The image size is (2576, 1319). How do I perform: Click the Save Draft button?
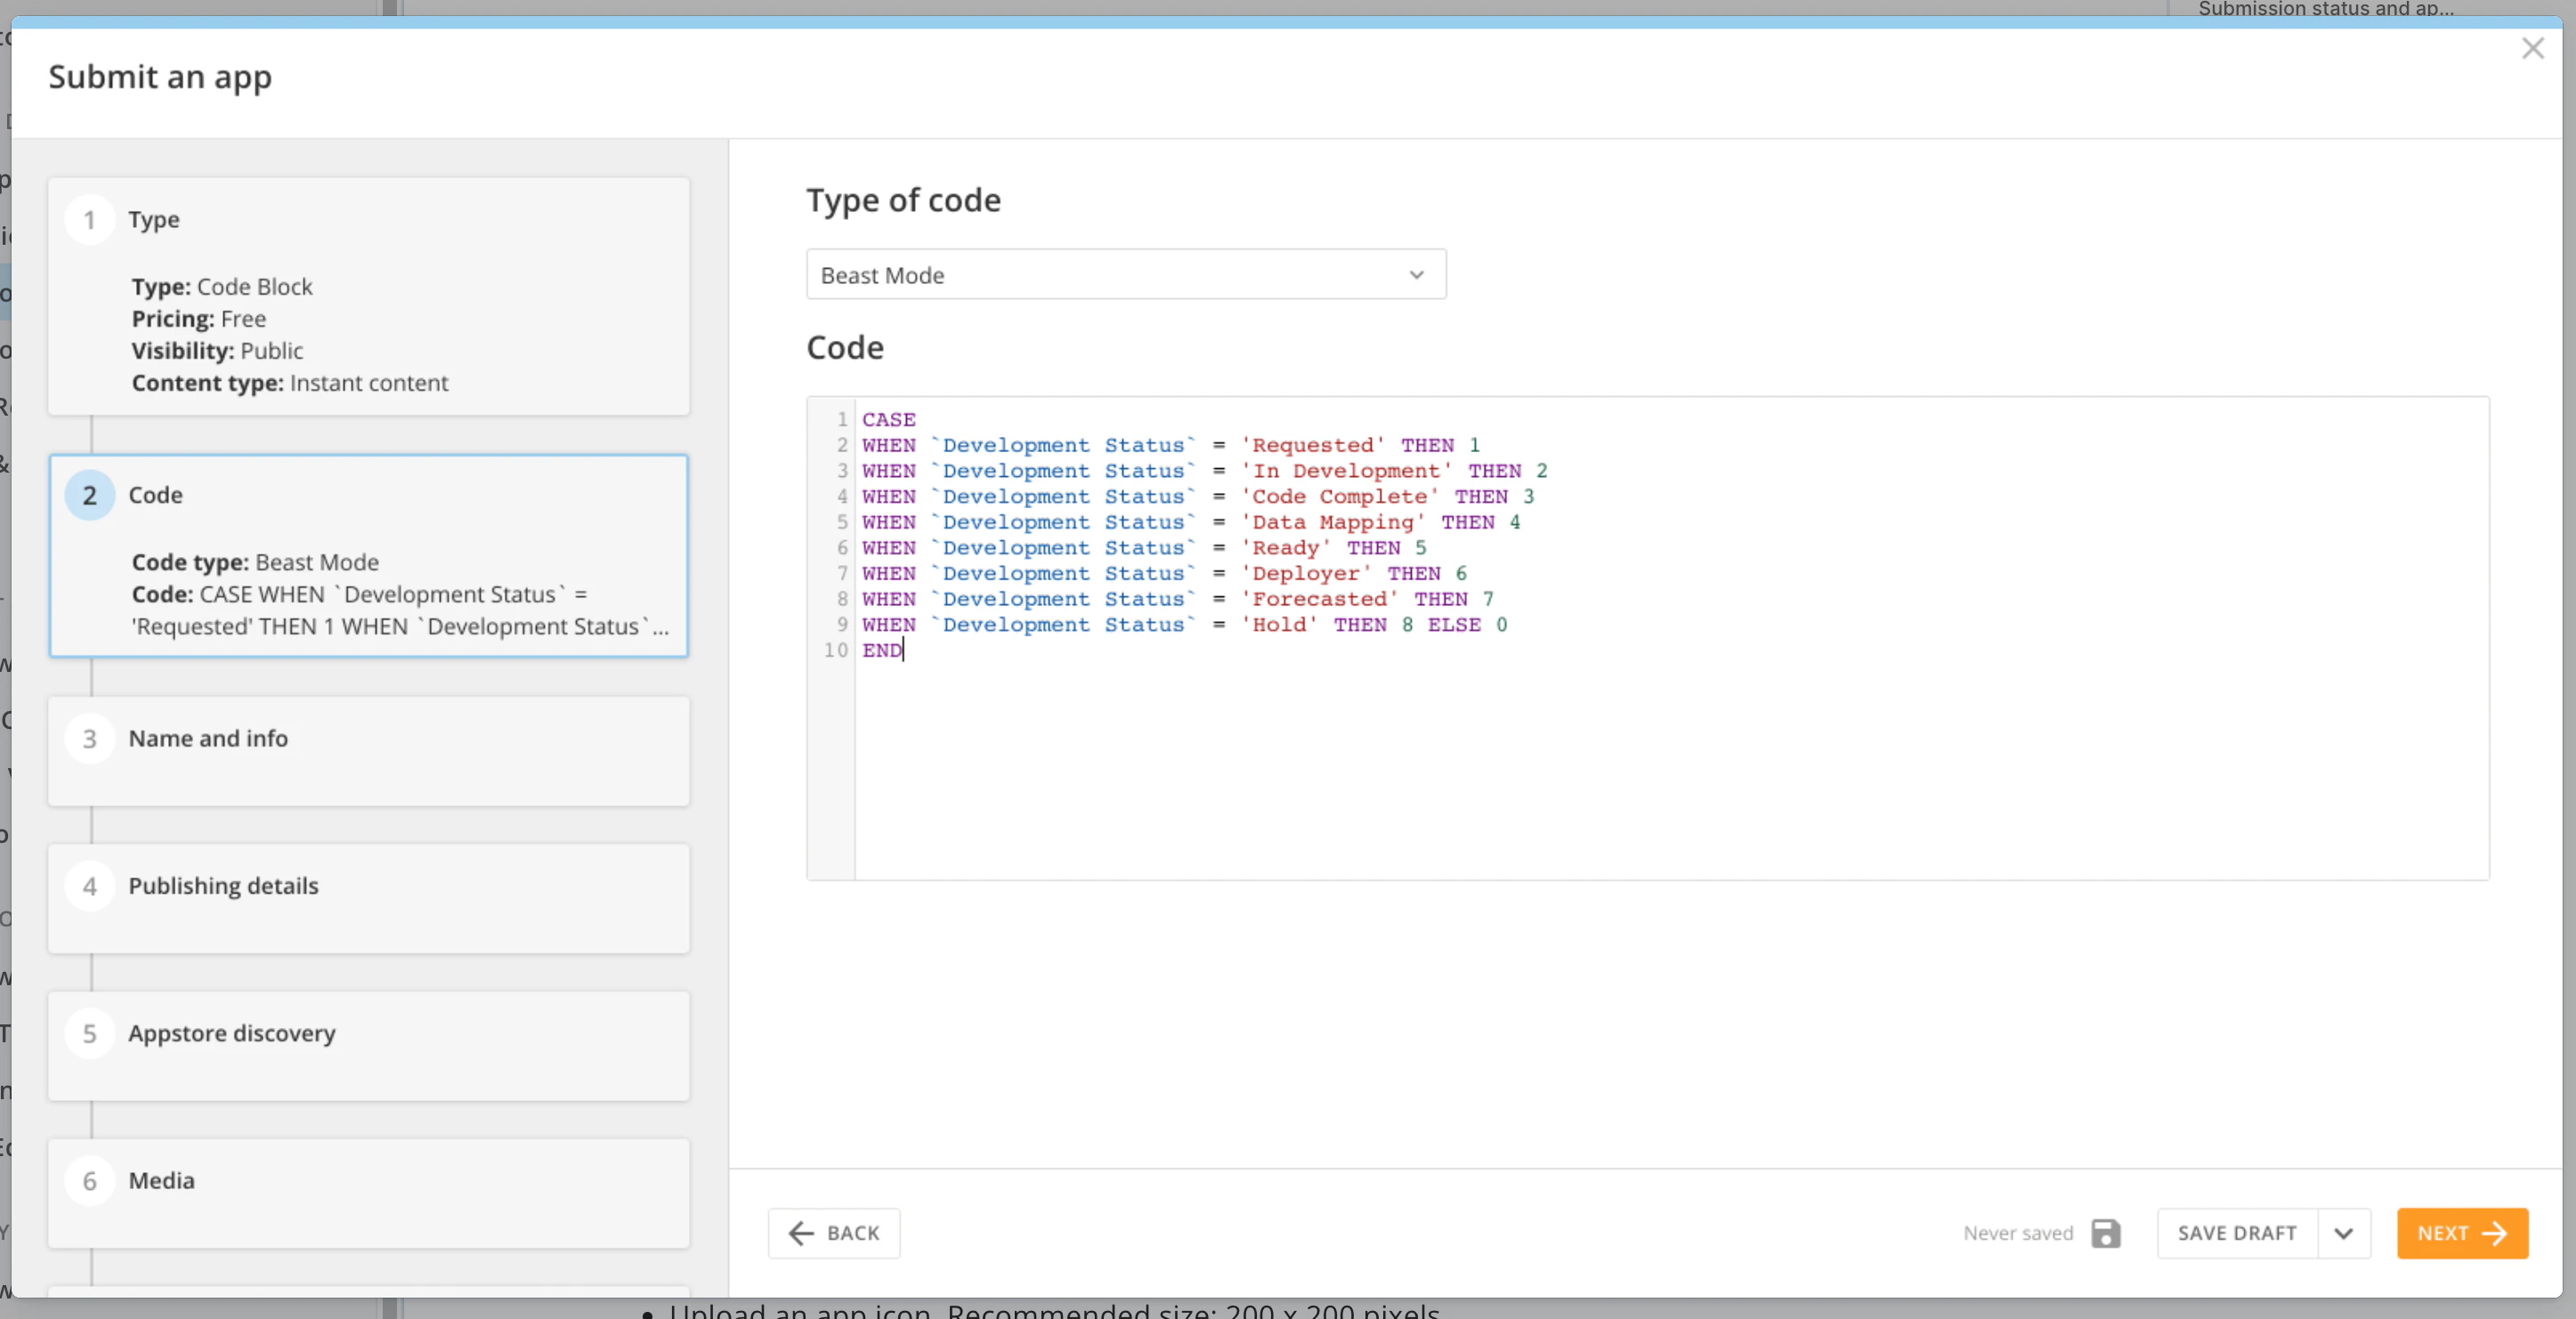pyautogui.click(x=2237, y=1233)
